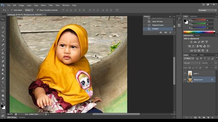Hide Layer 1 with eye icon
This screenshot has width=218, height=122.
click(x=185, y=73)
